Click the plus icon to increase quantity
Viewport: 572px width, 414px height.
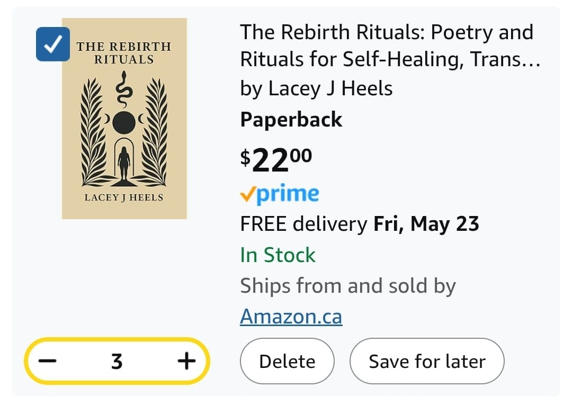186,362
